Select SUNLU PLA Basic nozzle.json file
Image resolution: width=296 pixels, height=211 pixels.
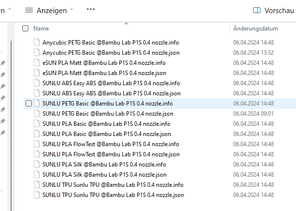(107, 134)
